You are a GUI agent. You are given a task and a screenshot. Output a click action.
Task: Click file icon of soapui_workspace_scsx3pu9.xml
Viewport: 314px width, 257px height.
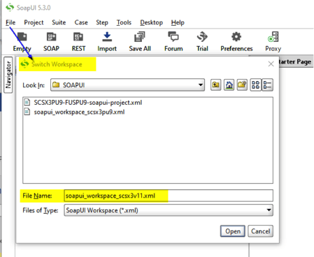click(x=27, y=112)
